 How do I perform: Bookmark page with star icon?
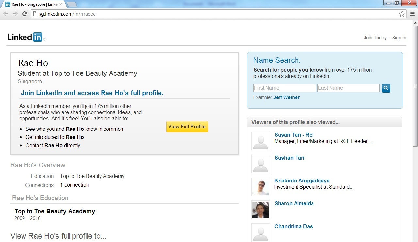click(x=402, y=14)
